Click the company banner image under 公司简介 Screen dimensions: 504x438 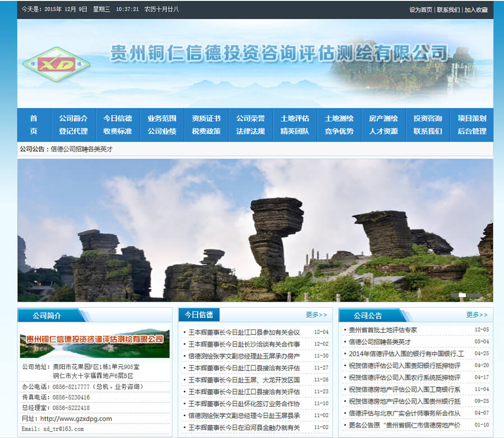pyautogui.click(x=94, y=343)
